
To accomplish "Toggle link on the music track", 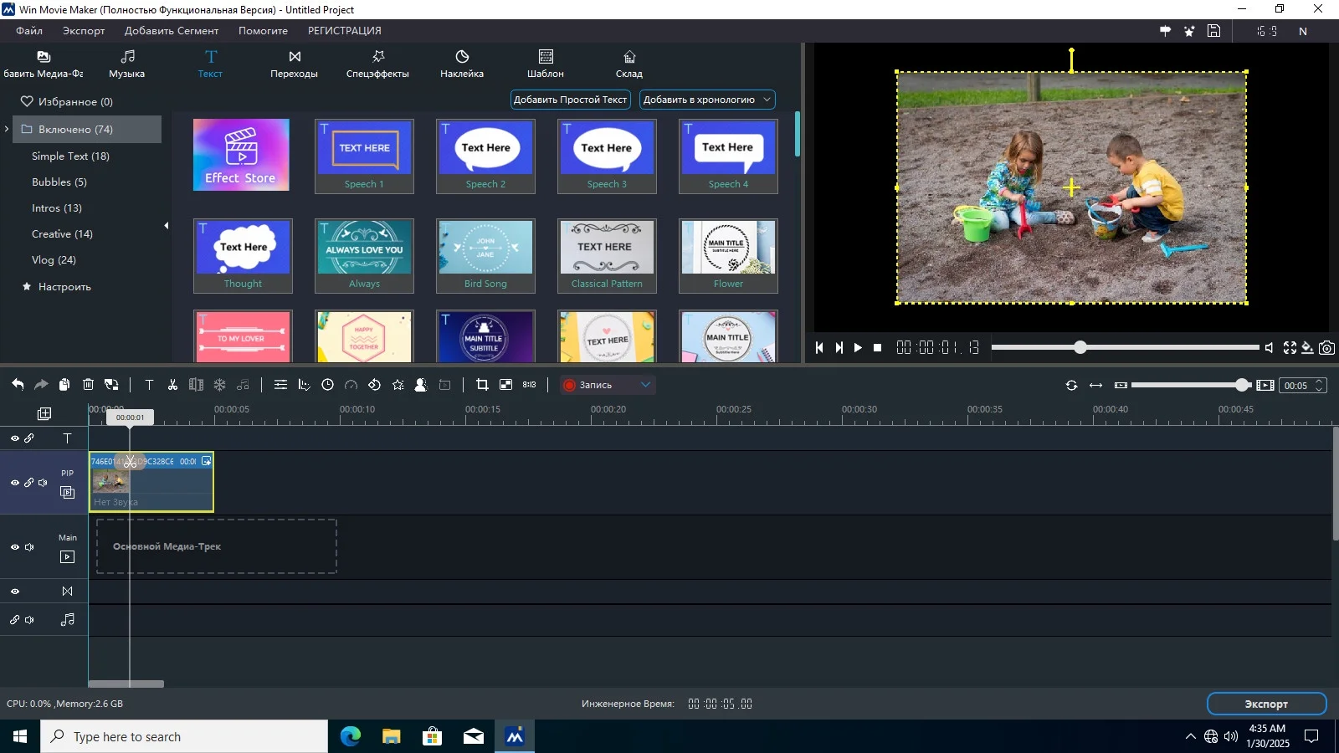I will click(x=14, y=620).
